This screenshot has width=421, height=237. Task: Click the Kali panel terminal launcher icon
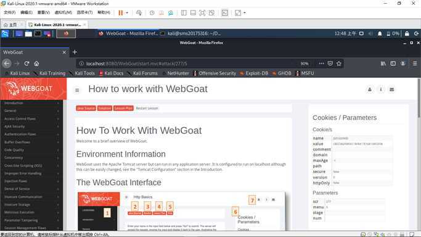[x=38, y=33]
